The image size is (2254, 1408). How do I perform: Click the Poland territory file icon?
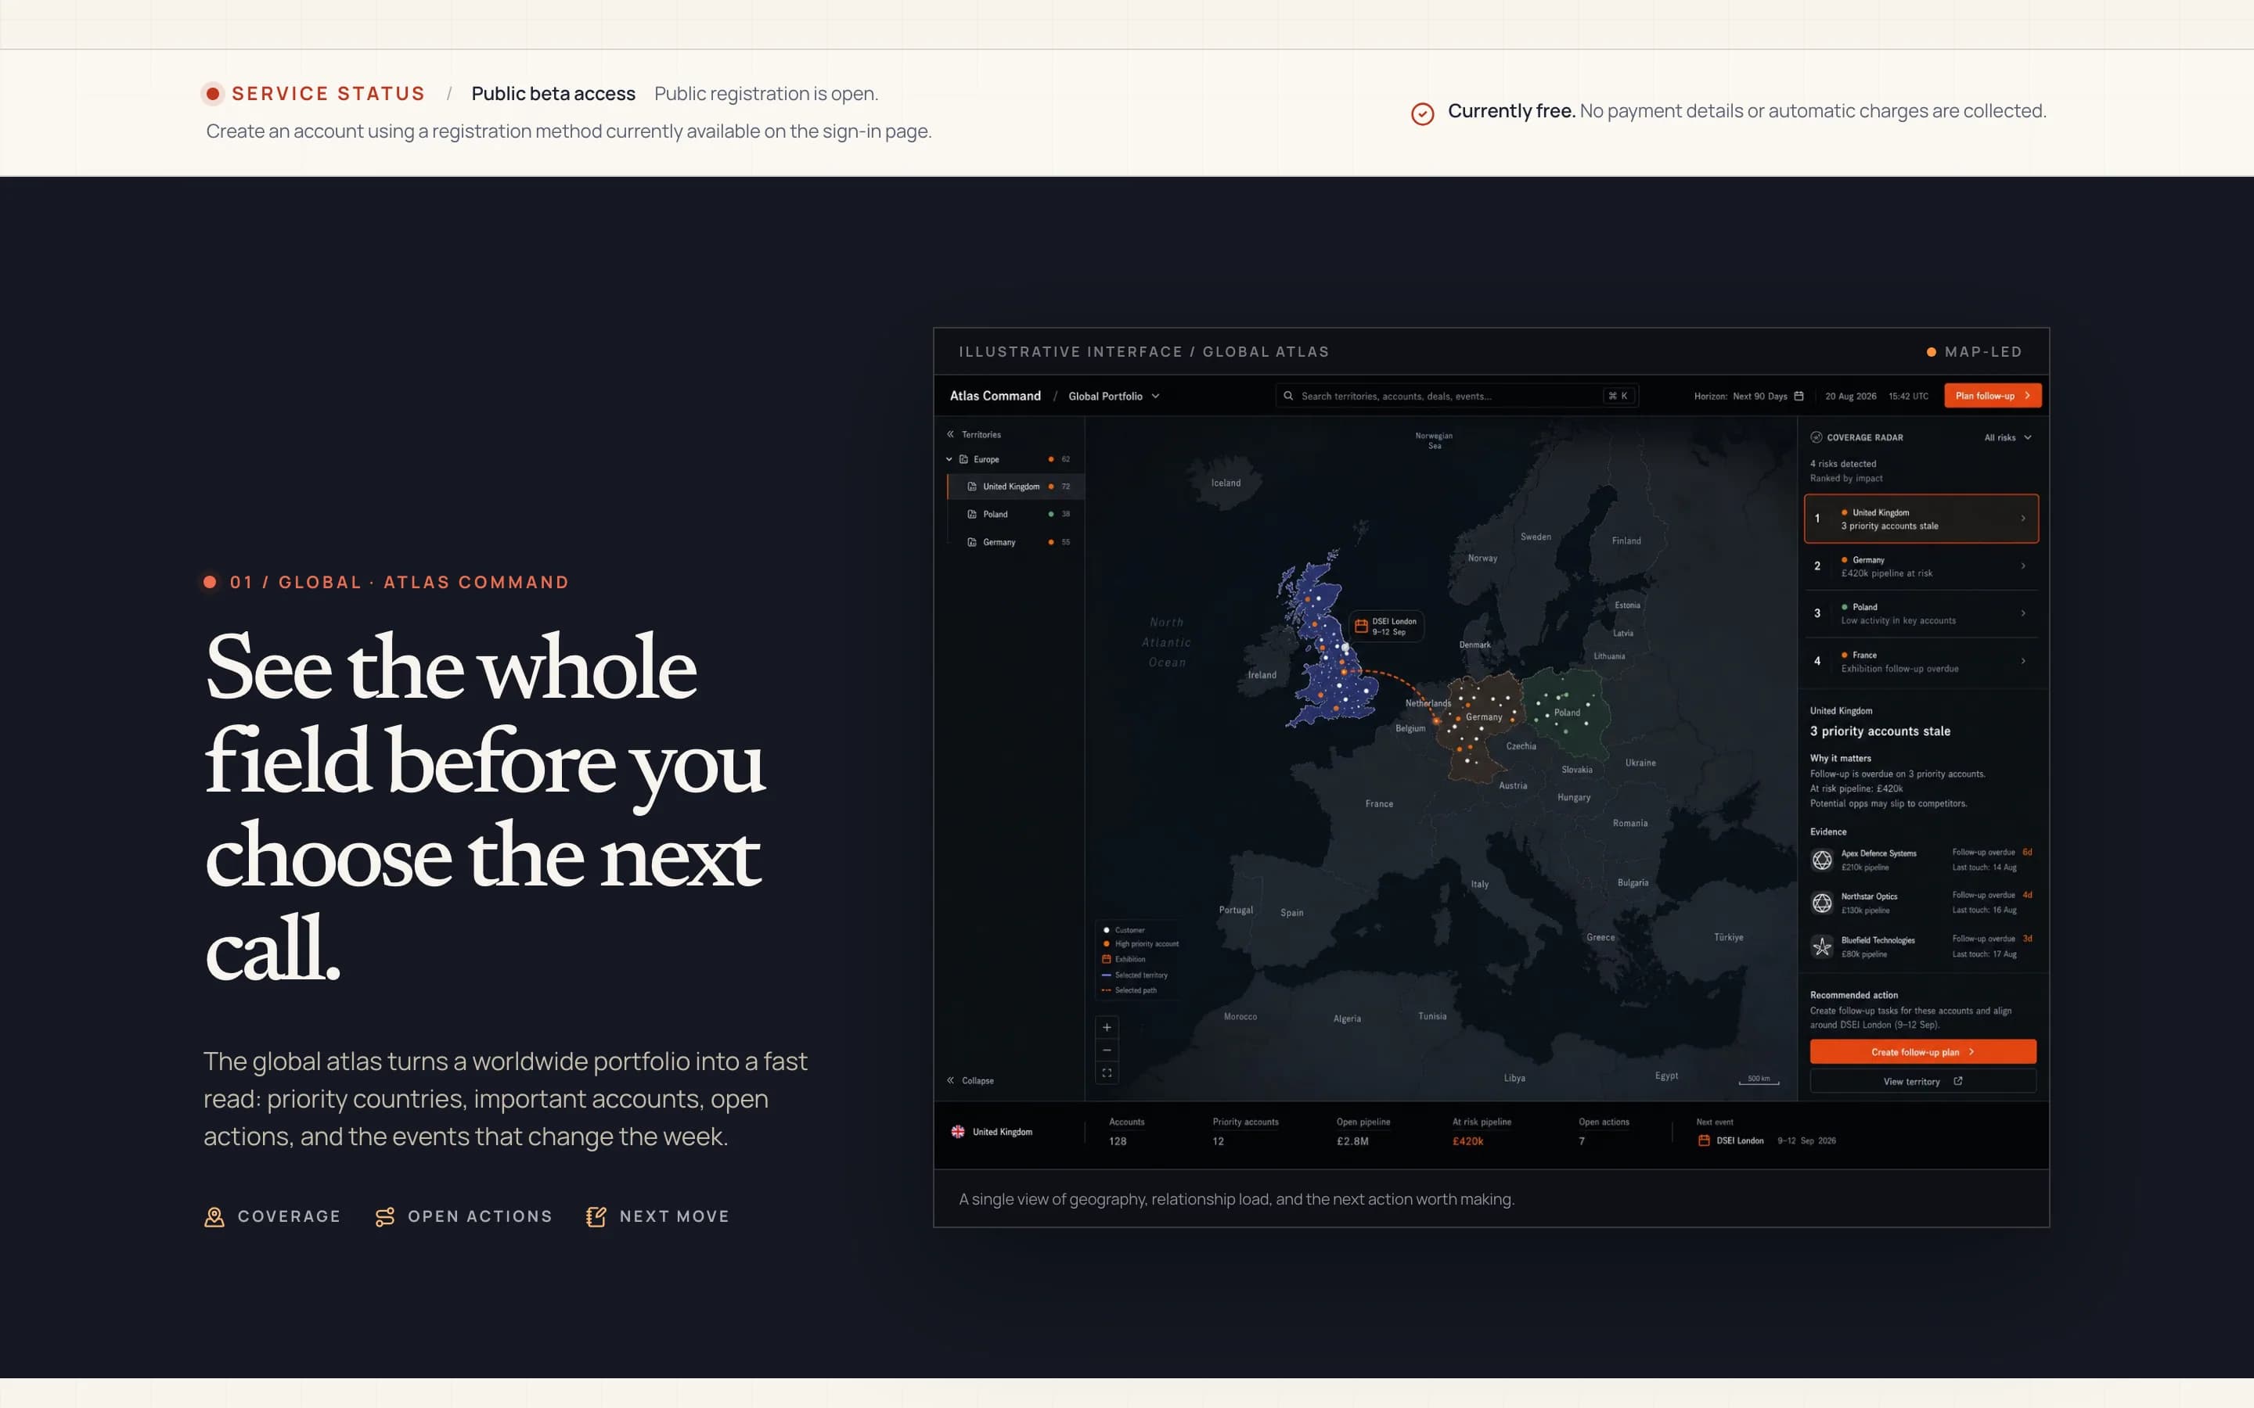click(971, 514)
